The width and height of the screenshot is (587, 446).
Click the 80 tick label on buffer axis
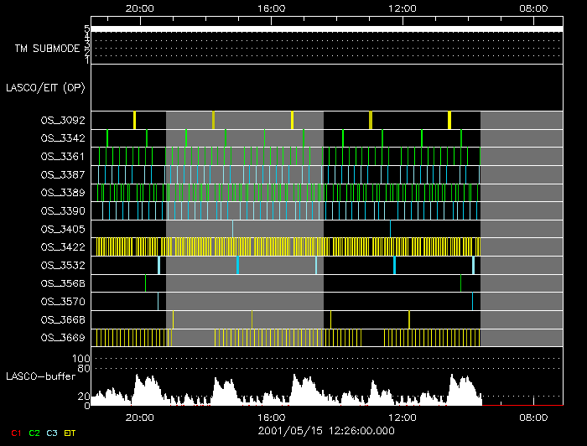tap(85, 367)
